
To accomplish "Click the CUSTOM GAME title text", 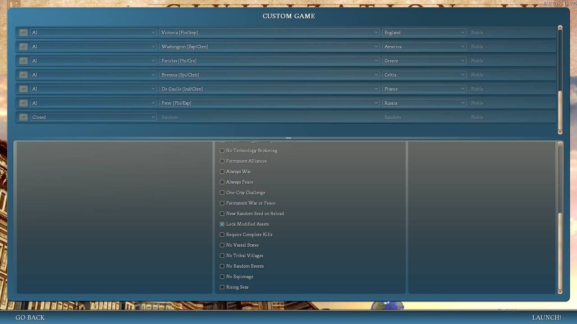I will pyautogui.click(x=289, y=16).
